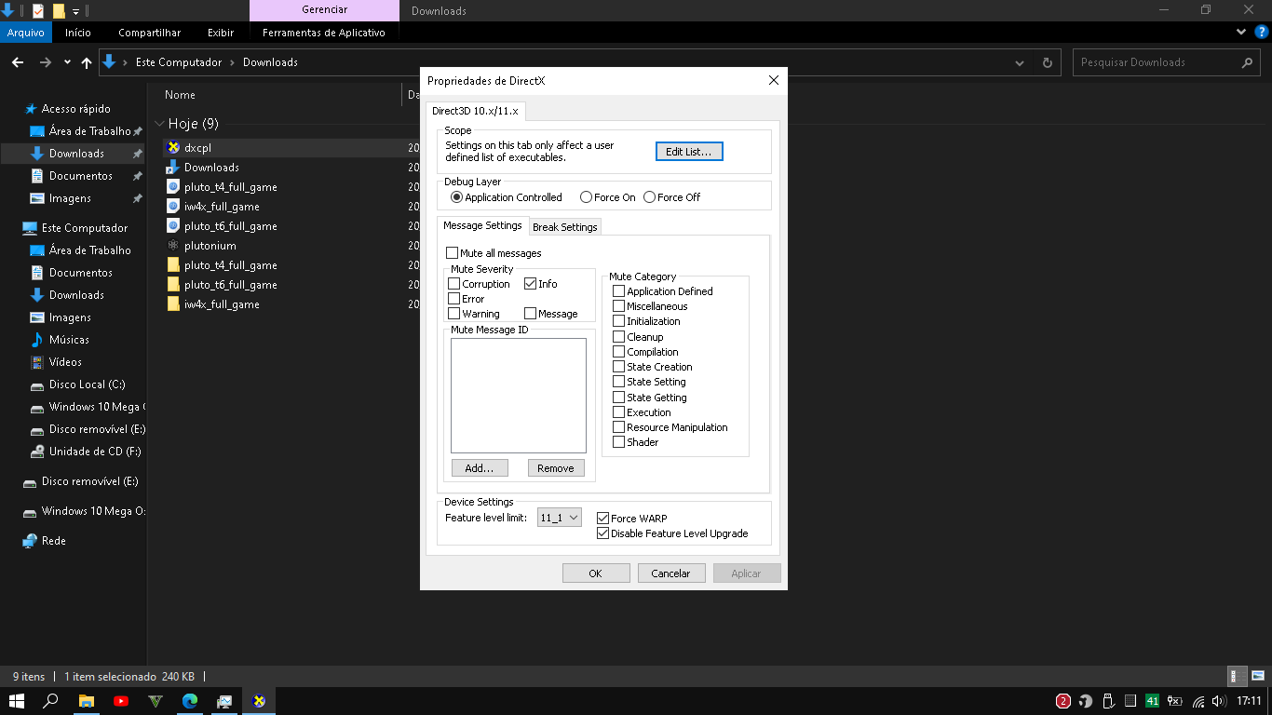The width and height of the screenshot is (1272, 715).
Task: Open the Início ribbon tab
Action: [78, 33]
